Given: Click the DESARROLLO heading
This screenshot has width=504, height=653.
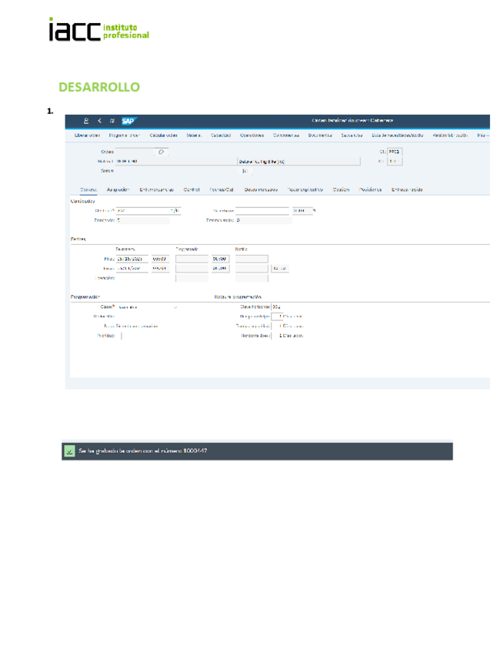Looking at the screenshot, I should point(99,87).
